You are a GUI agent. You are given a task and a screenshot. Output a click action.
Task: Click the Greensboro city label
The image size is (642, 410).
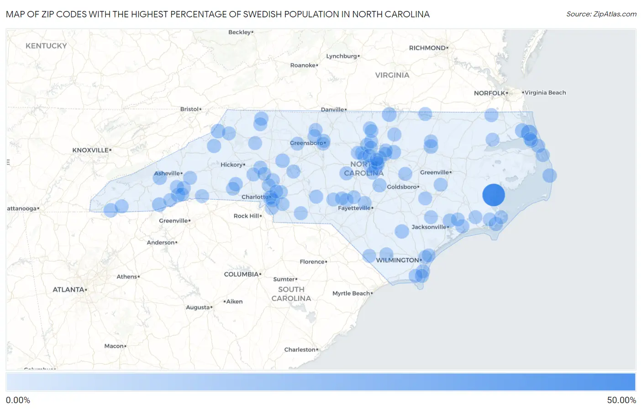click(x=307, y=143)
